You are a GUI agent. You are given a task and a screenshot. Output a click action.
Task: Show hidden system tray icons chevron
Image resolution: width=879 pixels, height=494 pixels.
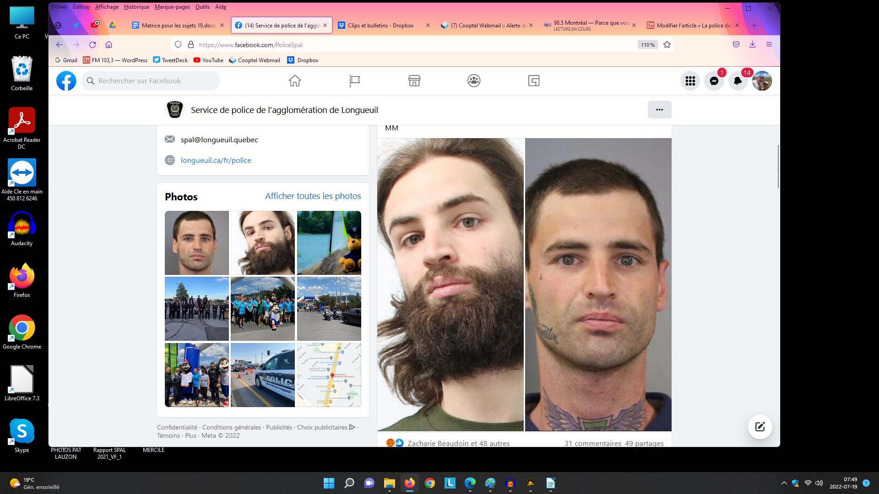point(784,483)
